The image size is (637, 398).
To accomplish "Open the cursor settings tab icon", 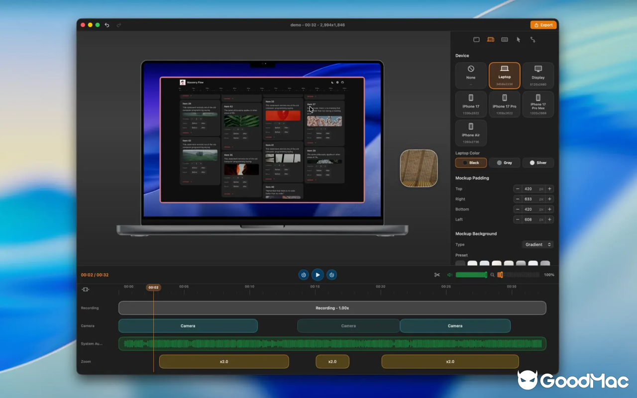I will click(x=519, y=39).
